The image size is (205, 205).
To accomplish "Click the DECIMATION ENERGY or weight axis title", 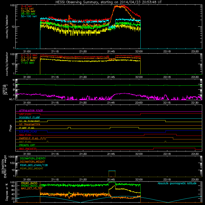I will pos(4,167).
